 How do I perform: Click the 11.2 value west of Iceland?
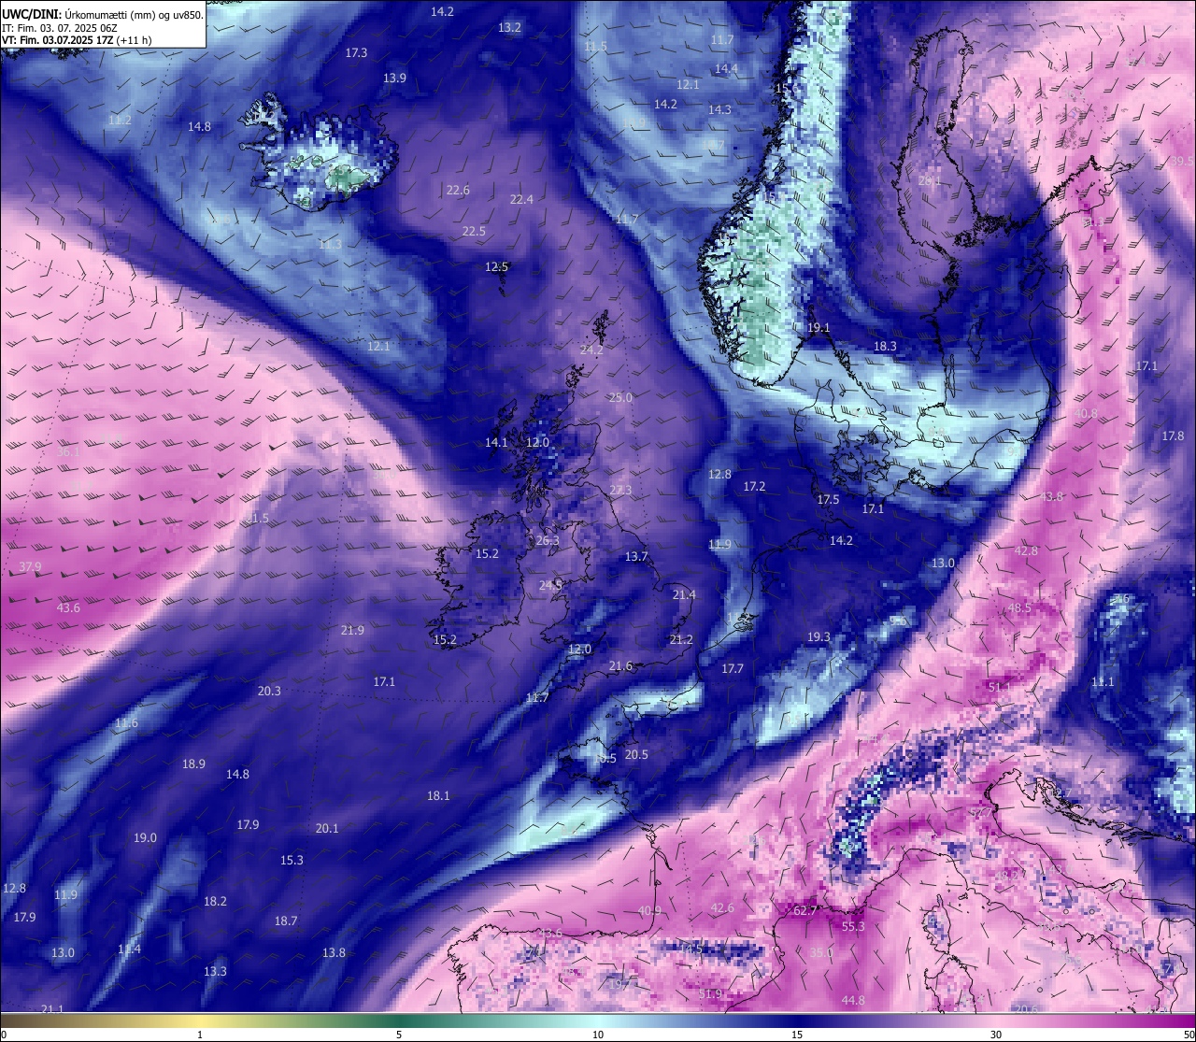click(120, 121)
